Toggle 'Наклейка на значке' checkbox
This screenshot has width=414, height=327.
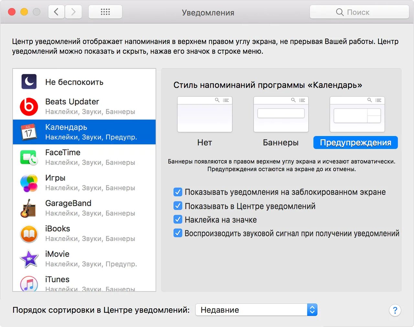178,219
